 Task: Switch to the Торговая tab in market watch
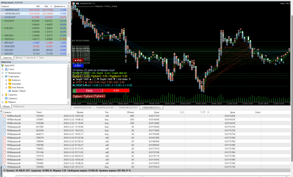(30, 58)
